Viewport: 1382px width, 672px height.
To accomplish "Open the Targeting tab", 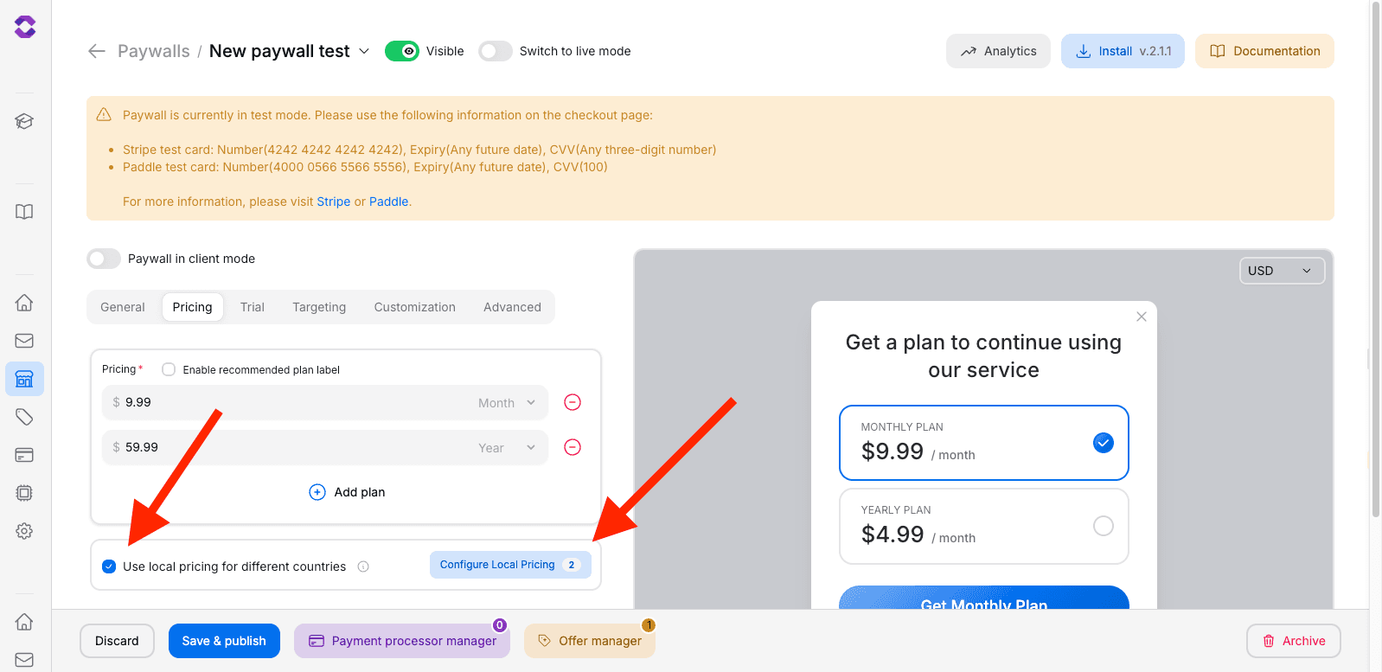I will point(318,307).
